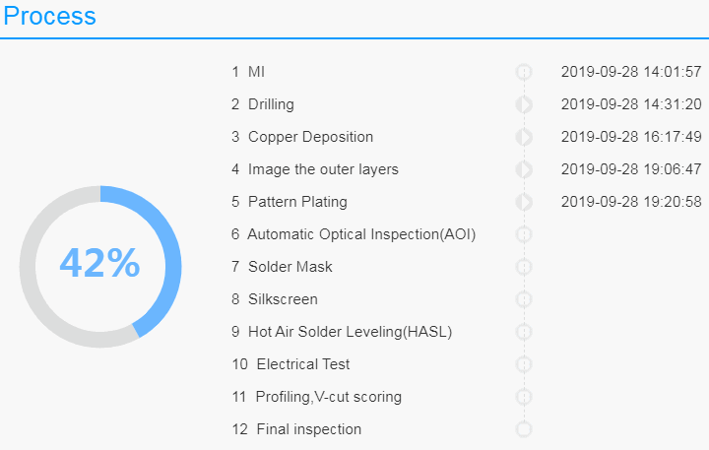
Task: Click the Process section heading
Action: pos(50,16)
